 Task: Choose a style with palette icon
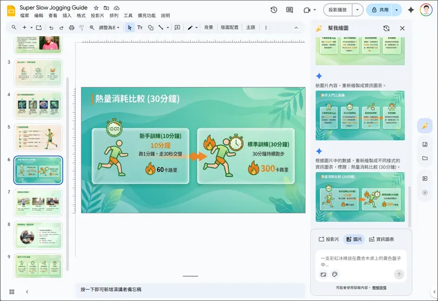point(334,274)
